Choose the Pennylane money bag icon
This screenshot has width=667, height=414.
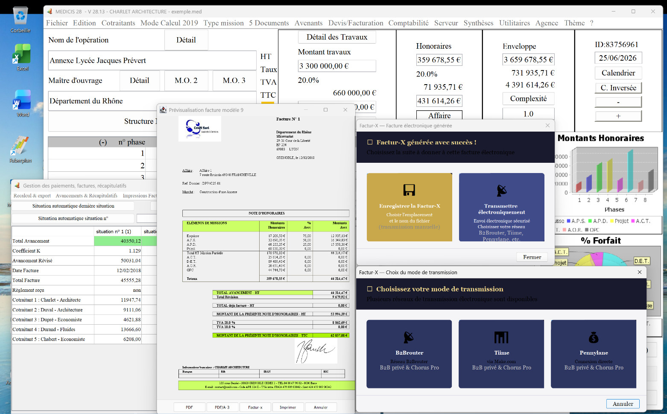click(594, 338)
